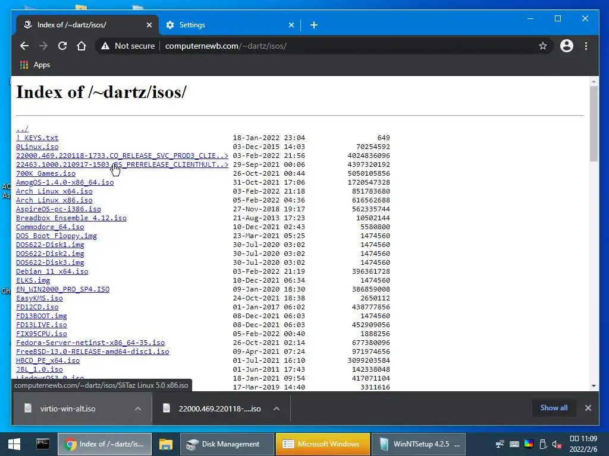Click the 22463.1000.210917-1503 prerelease link
The width and height of the screenshot is (609, 456).
point(122,164)
